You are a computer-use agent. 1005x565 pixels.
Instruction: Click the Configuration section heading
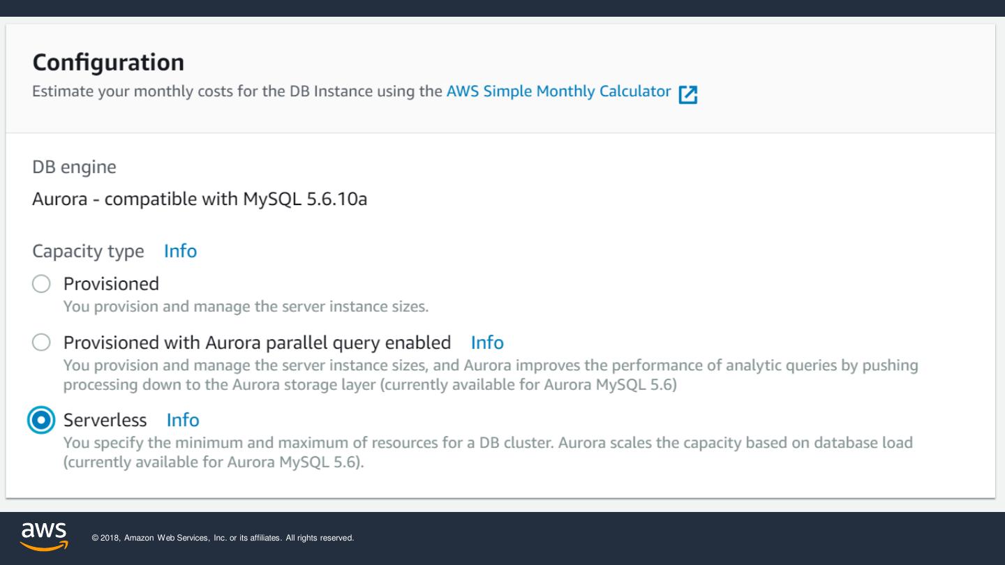pyautogui.click(x=108, y=62)
